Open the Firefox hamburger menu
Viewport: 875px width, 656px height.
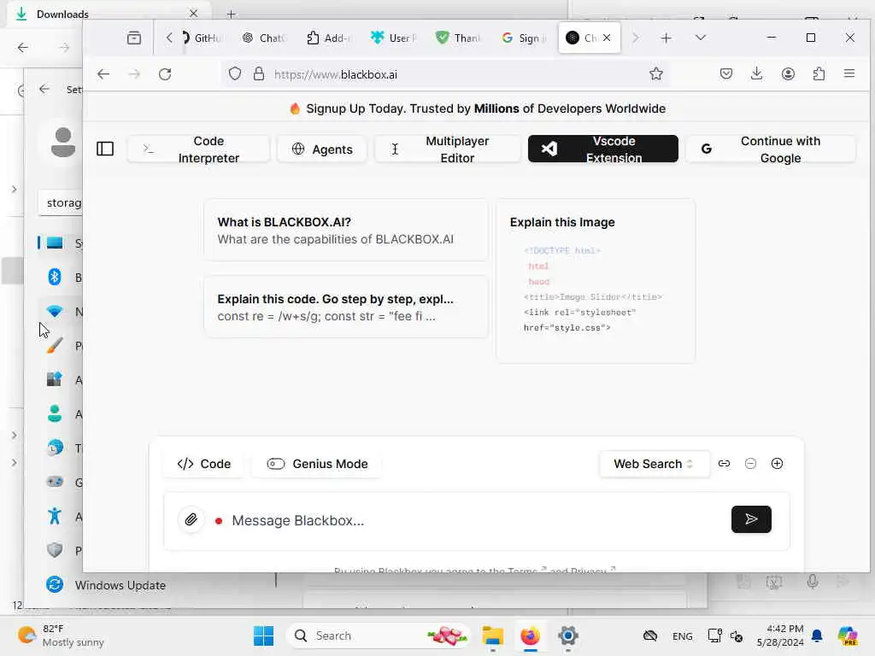[x=849, y=73]
